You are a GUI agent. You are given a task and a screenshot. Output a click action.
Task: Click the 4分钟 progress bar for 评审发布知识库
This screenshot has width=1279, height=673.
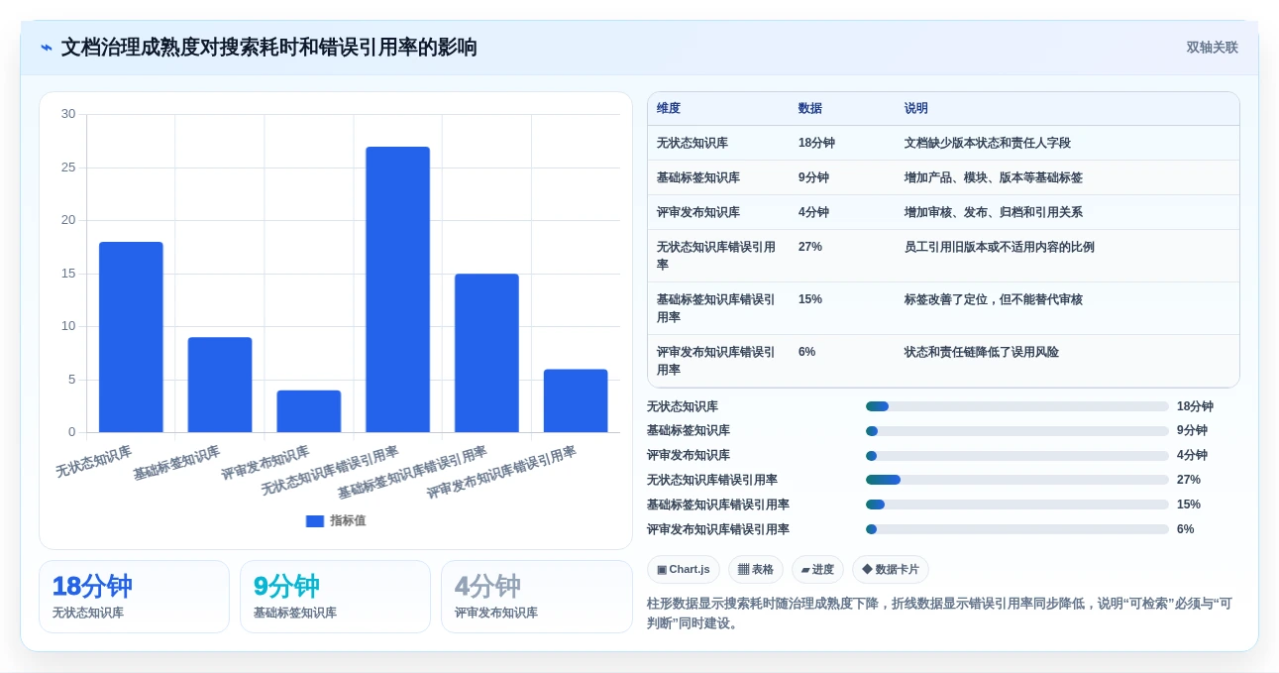(1017, 456)
